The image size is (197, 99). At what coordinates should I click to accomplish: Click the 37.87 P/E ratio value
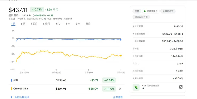[180, 64]
